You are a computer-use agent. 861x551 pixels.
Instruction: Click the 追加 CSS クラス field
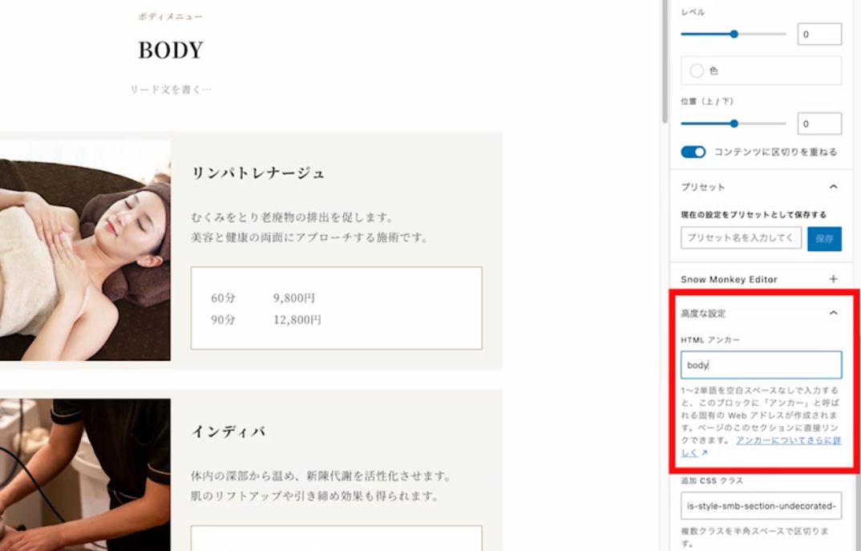tap(760, 506)
